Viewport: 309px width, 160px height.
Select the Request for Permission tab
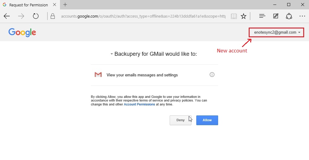coord(28,5)
